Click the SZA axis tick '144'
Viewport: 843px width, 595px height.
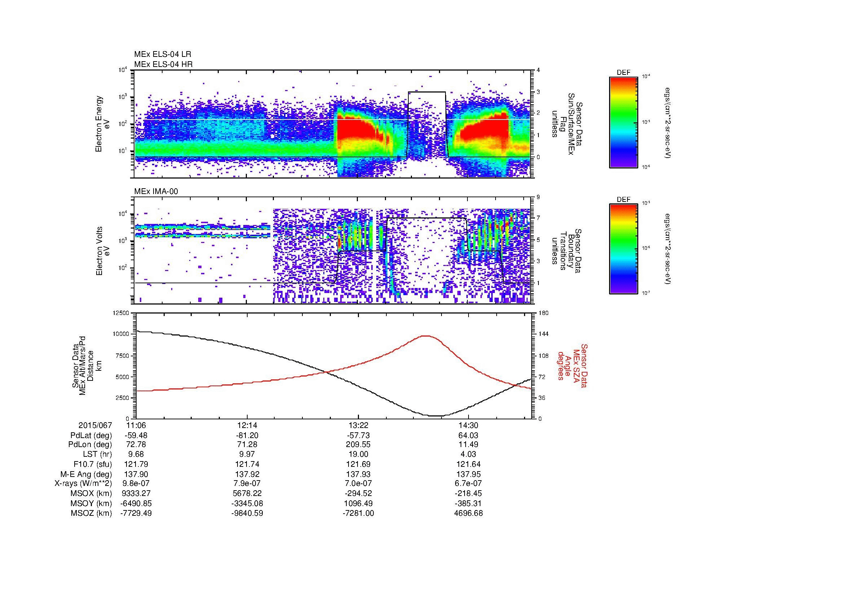543,334
